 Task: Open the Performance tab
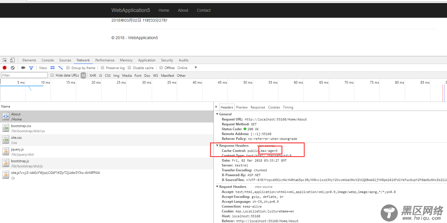pos(105,60)
